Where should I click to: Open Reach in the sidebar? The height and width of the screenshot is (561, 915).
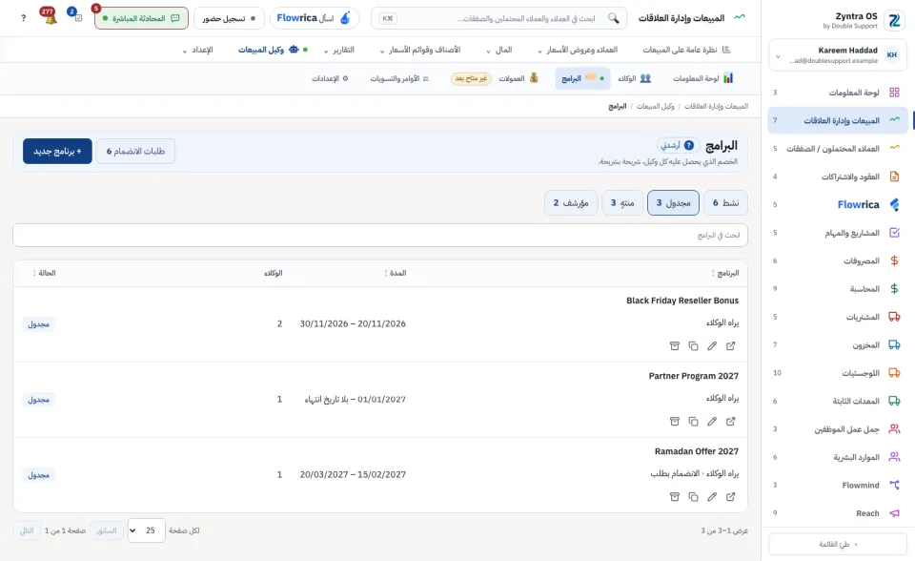pyautogui.click(x=838, y=513)
